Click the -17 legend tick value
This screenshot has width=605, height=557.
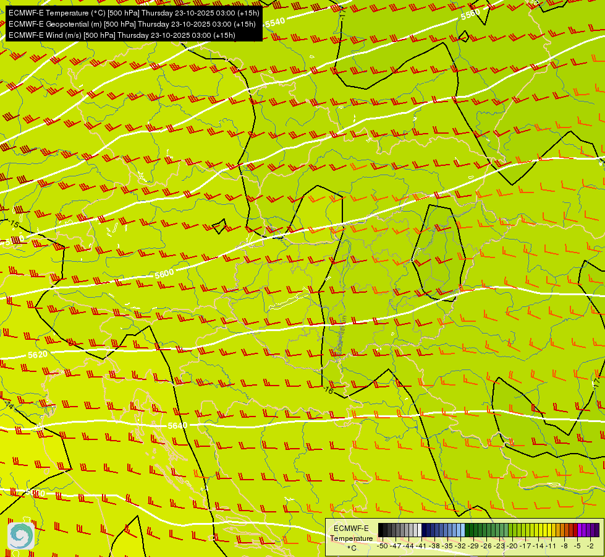point(525,546)
